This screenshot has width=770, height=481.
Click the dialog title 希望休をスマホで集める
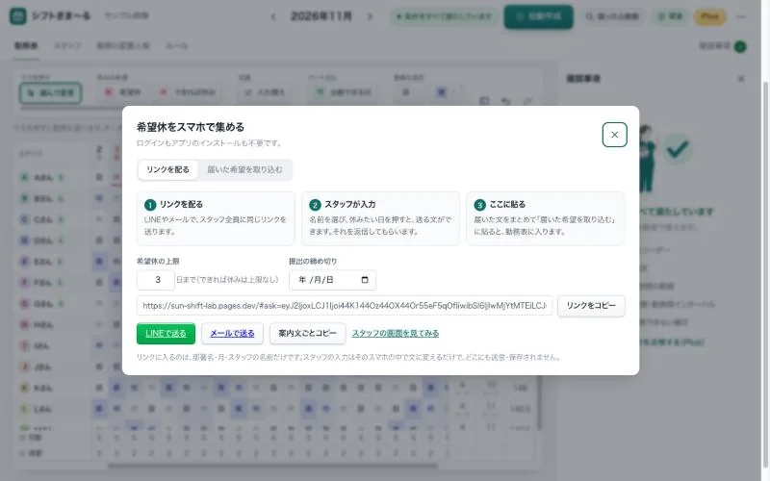190,127
